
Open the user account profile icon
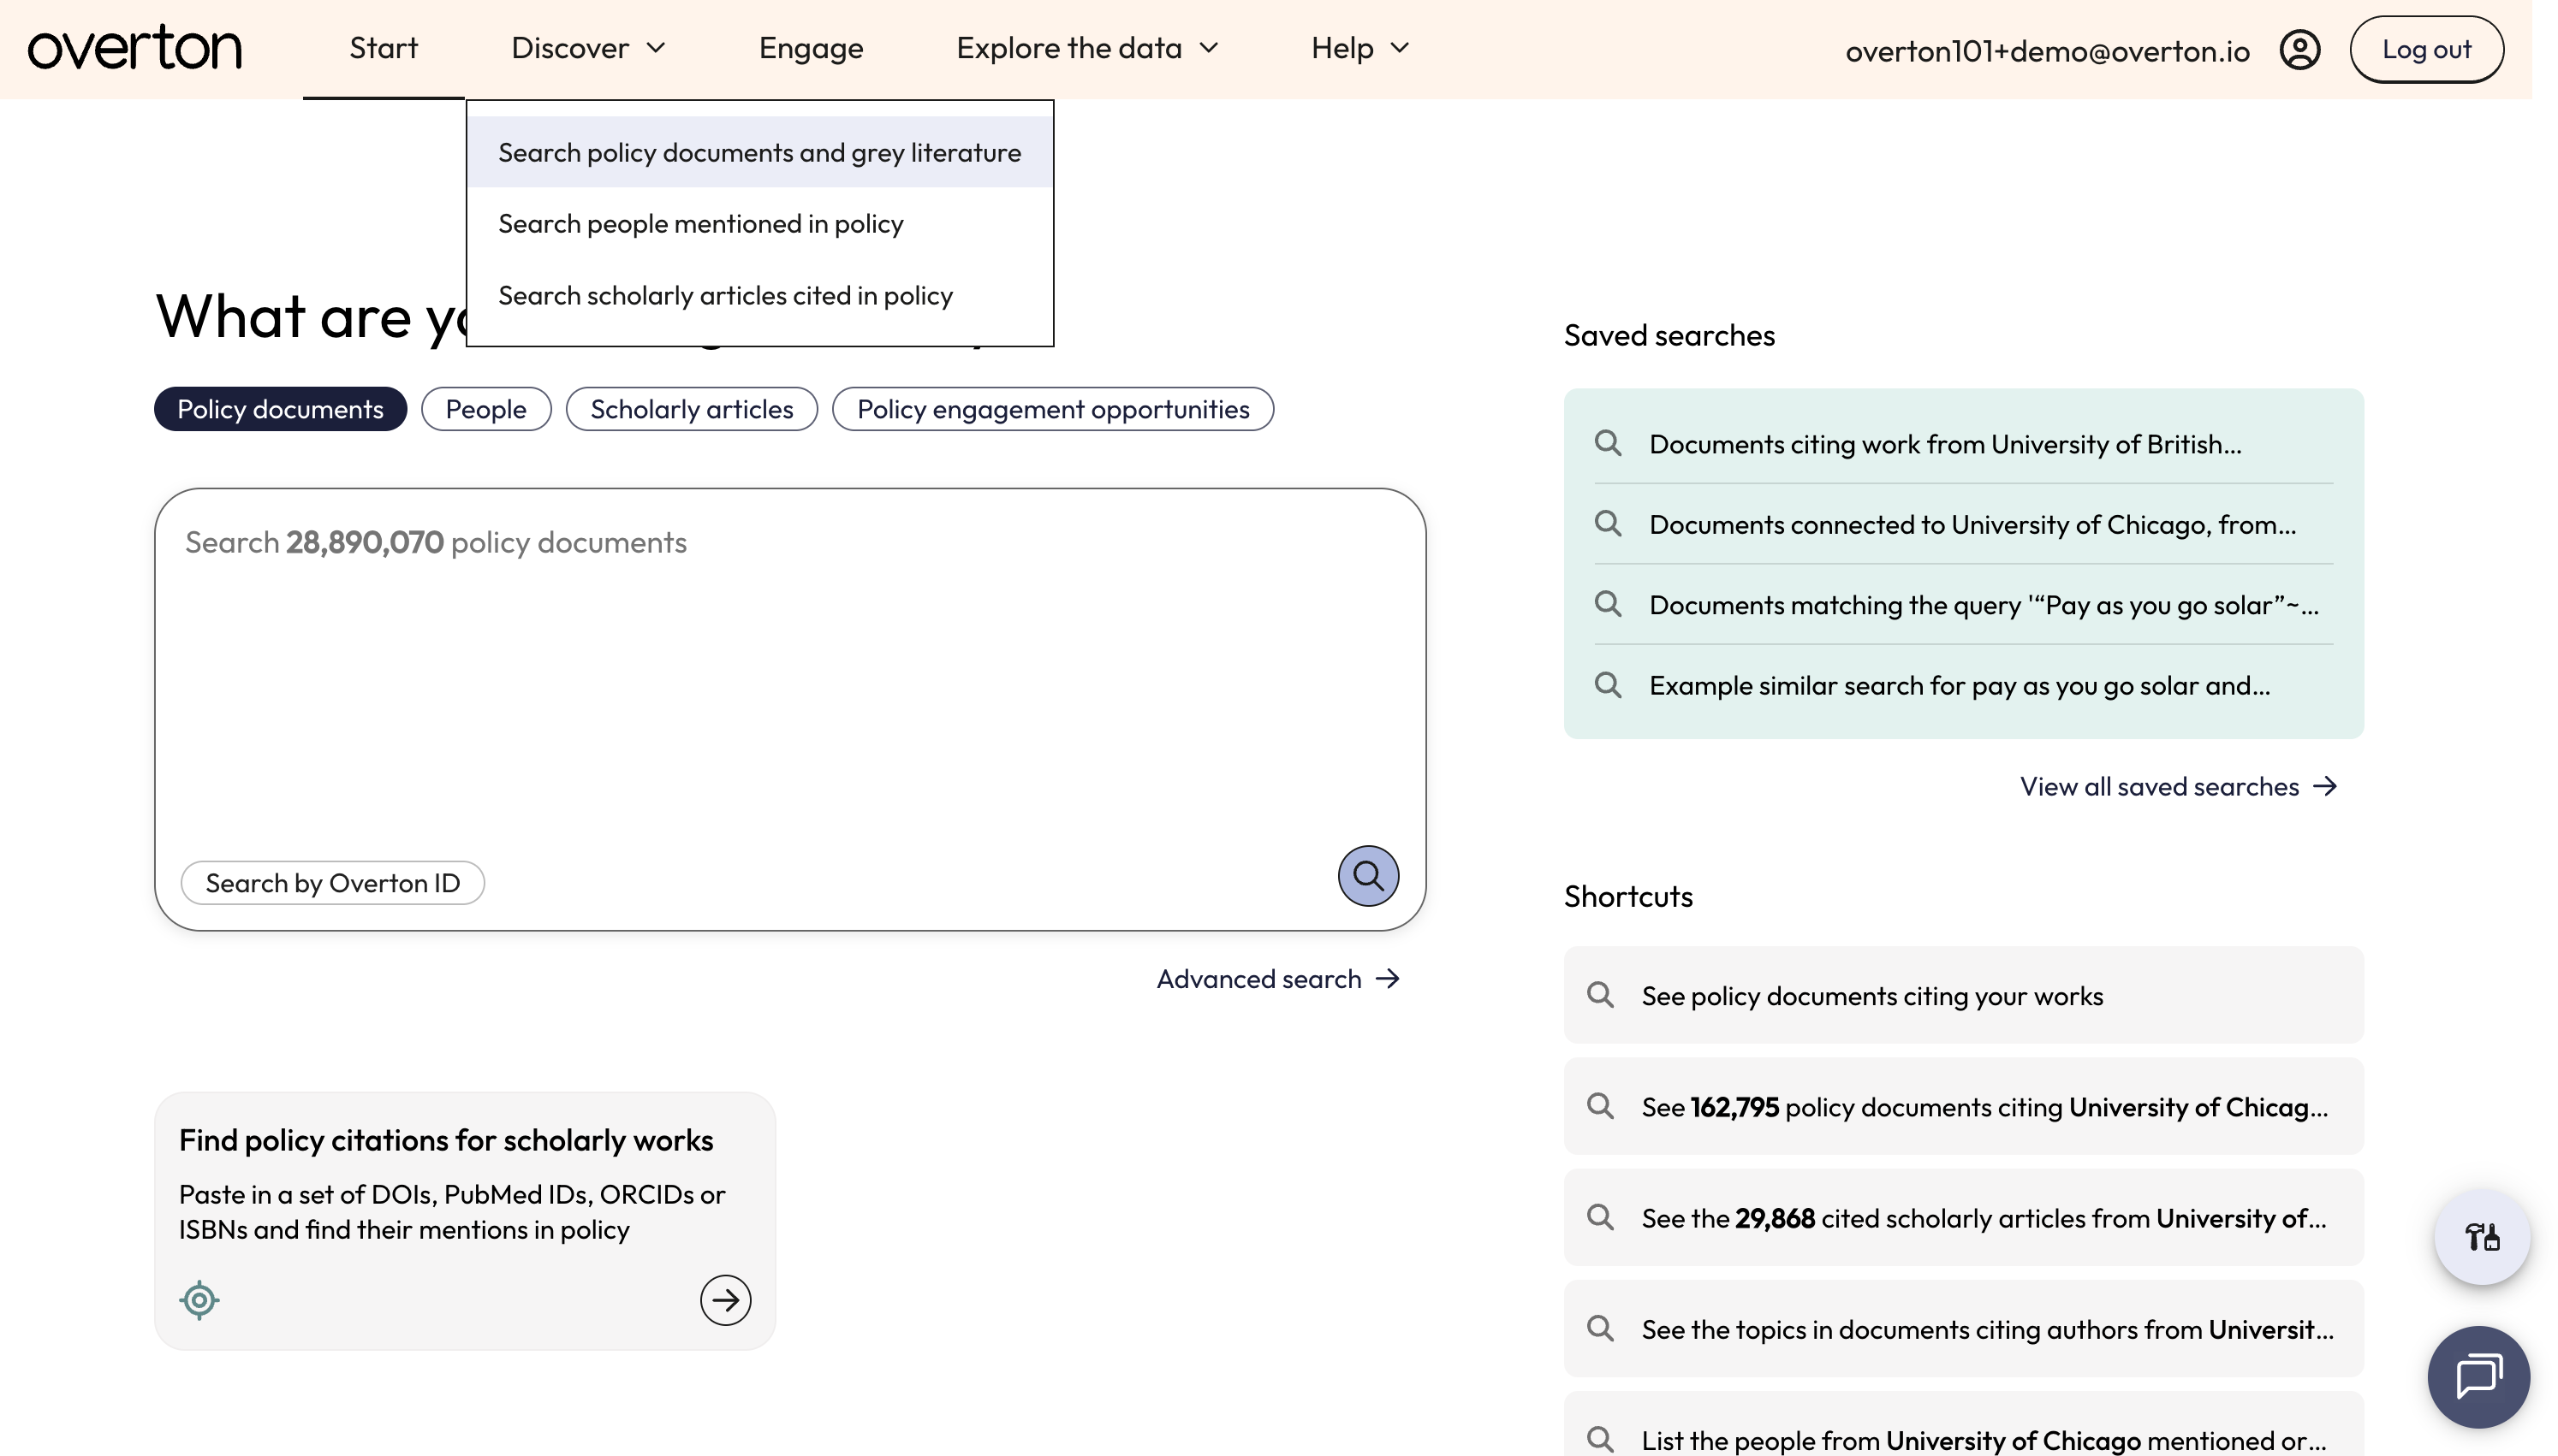click(x=2299, y=49)
